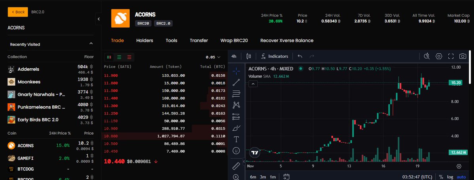Select the trend line drawing tool
The height and width of the screenshot is (180, 474).
(x=236, y=82)
